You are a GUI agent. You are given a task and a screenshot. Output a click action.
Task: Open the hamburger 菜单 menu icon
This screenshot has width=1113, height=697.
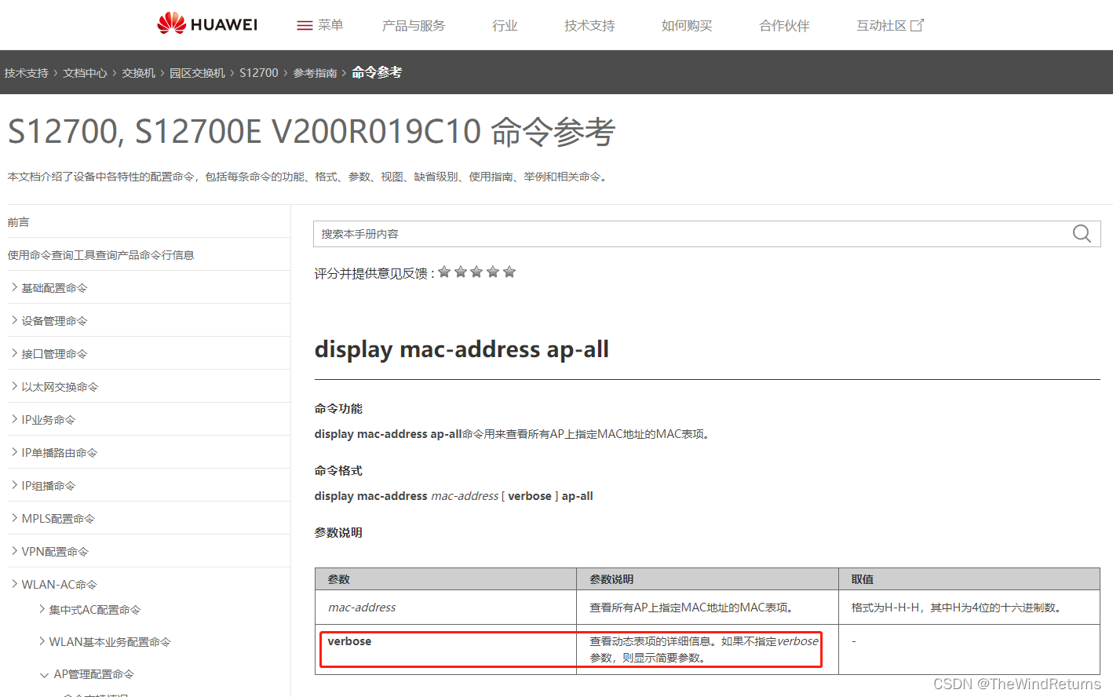[x=305, y=25]
